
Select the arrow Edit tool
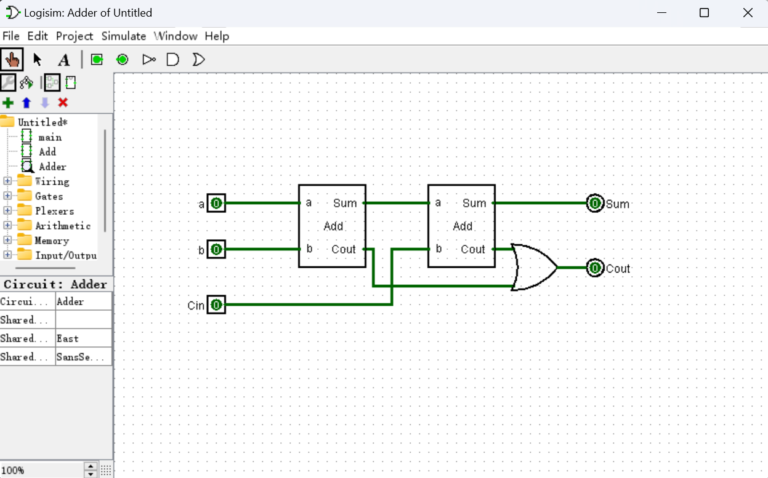pos(38,60)
